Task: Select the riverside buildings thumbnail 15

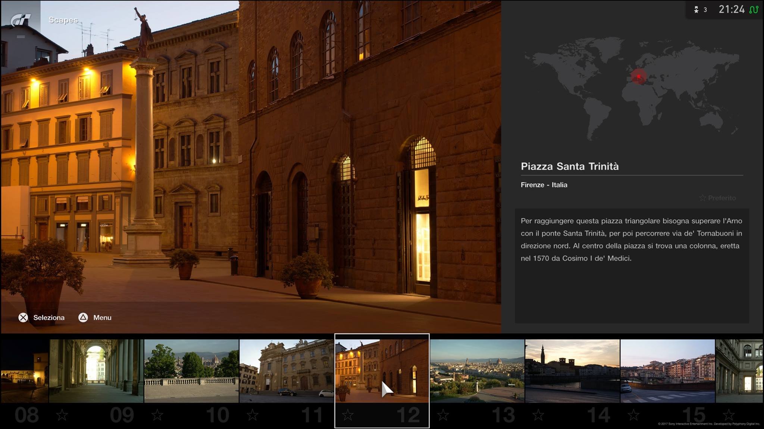Action: pyautogui.click(x=667, y=371)
